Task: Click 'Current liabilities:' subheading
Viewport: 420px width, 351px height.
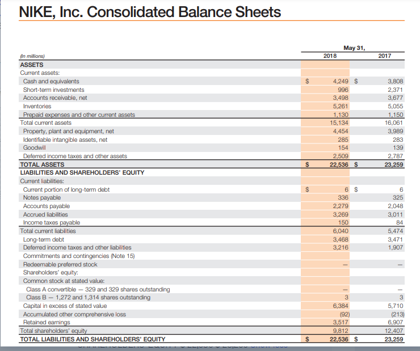Action: click(42, 181)
